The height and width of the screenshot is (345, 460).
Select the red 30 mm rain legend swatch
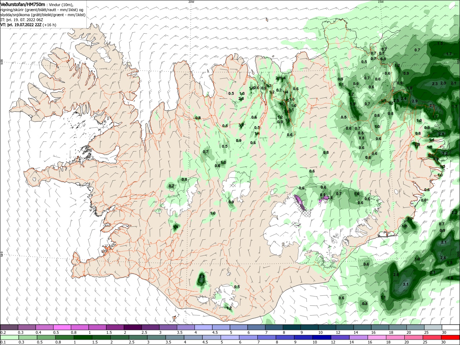451,337
